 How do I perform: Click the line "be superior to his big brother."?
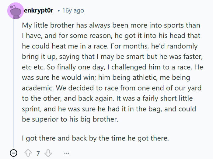(x=70, y=119)
